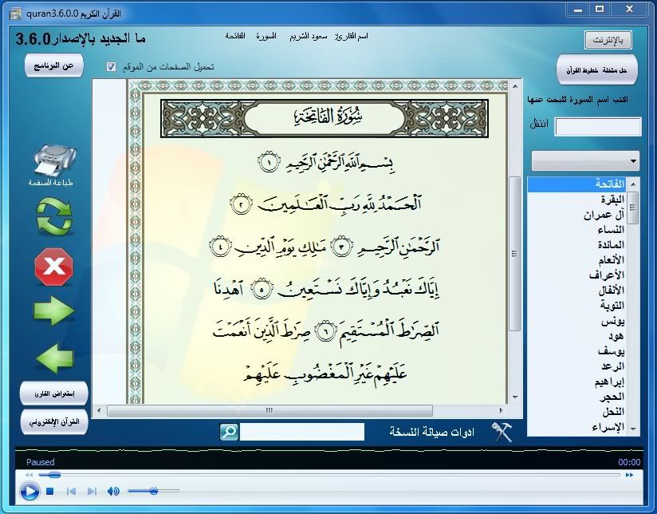Screen dimensions: 657x514
Task: Click the انتقل go label
Action: (x=539, y=125)
